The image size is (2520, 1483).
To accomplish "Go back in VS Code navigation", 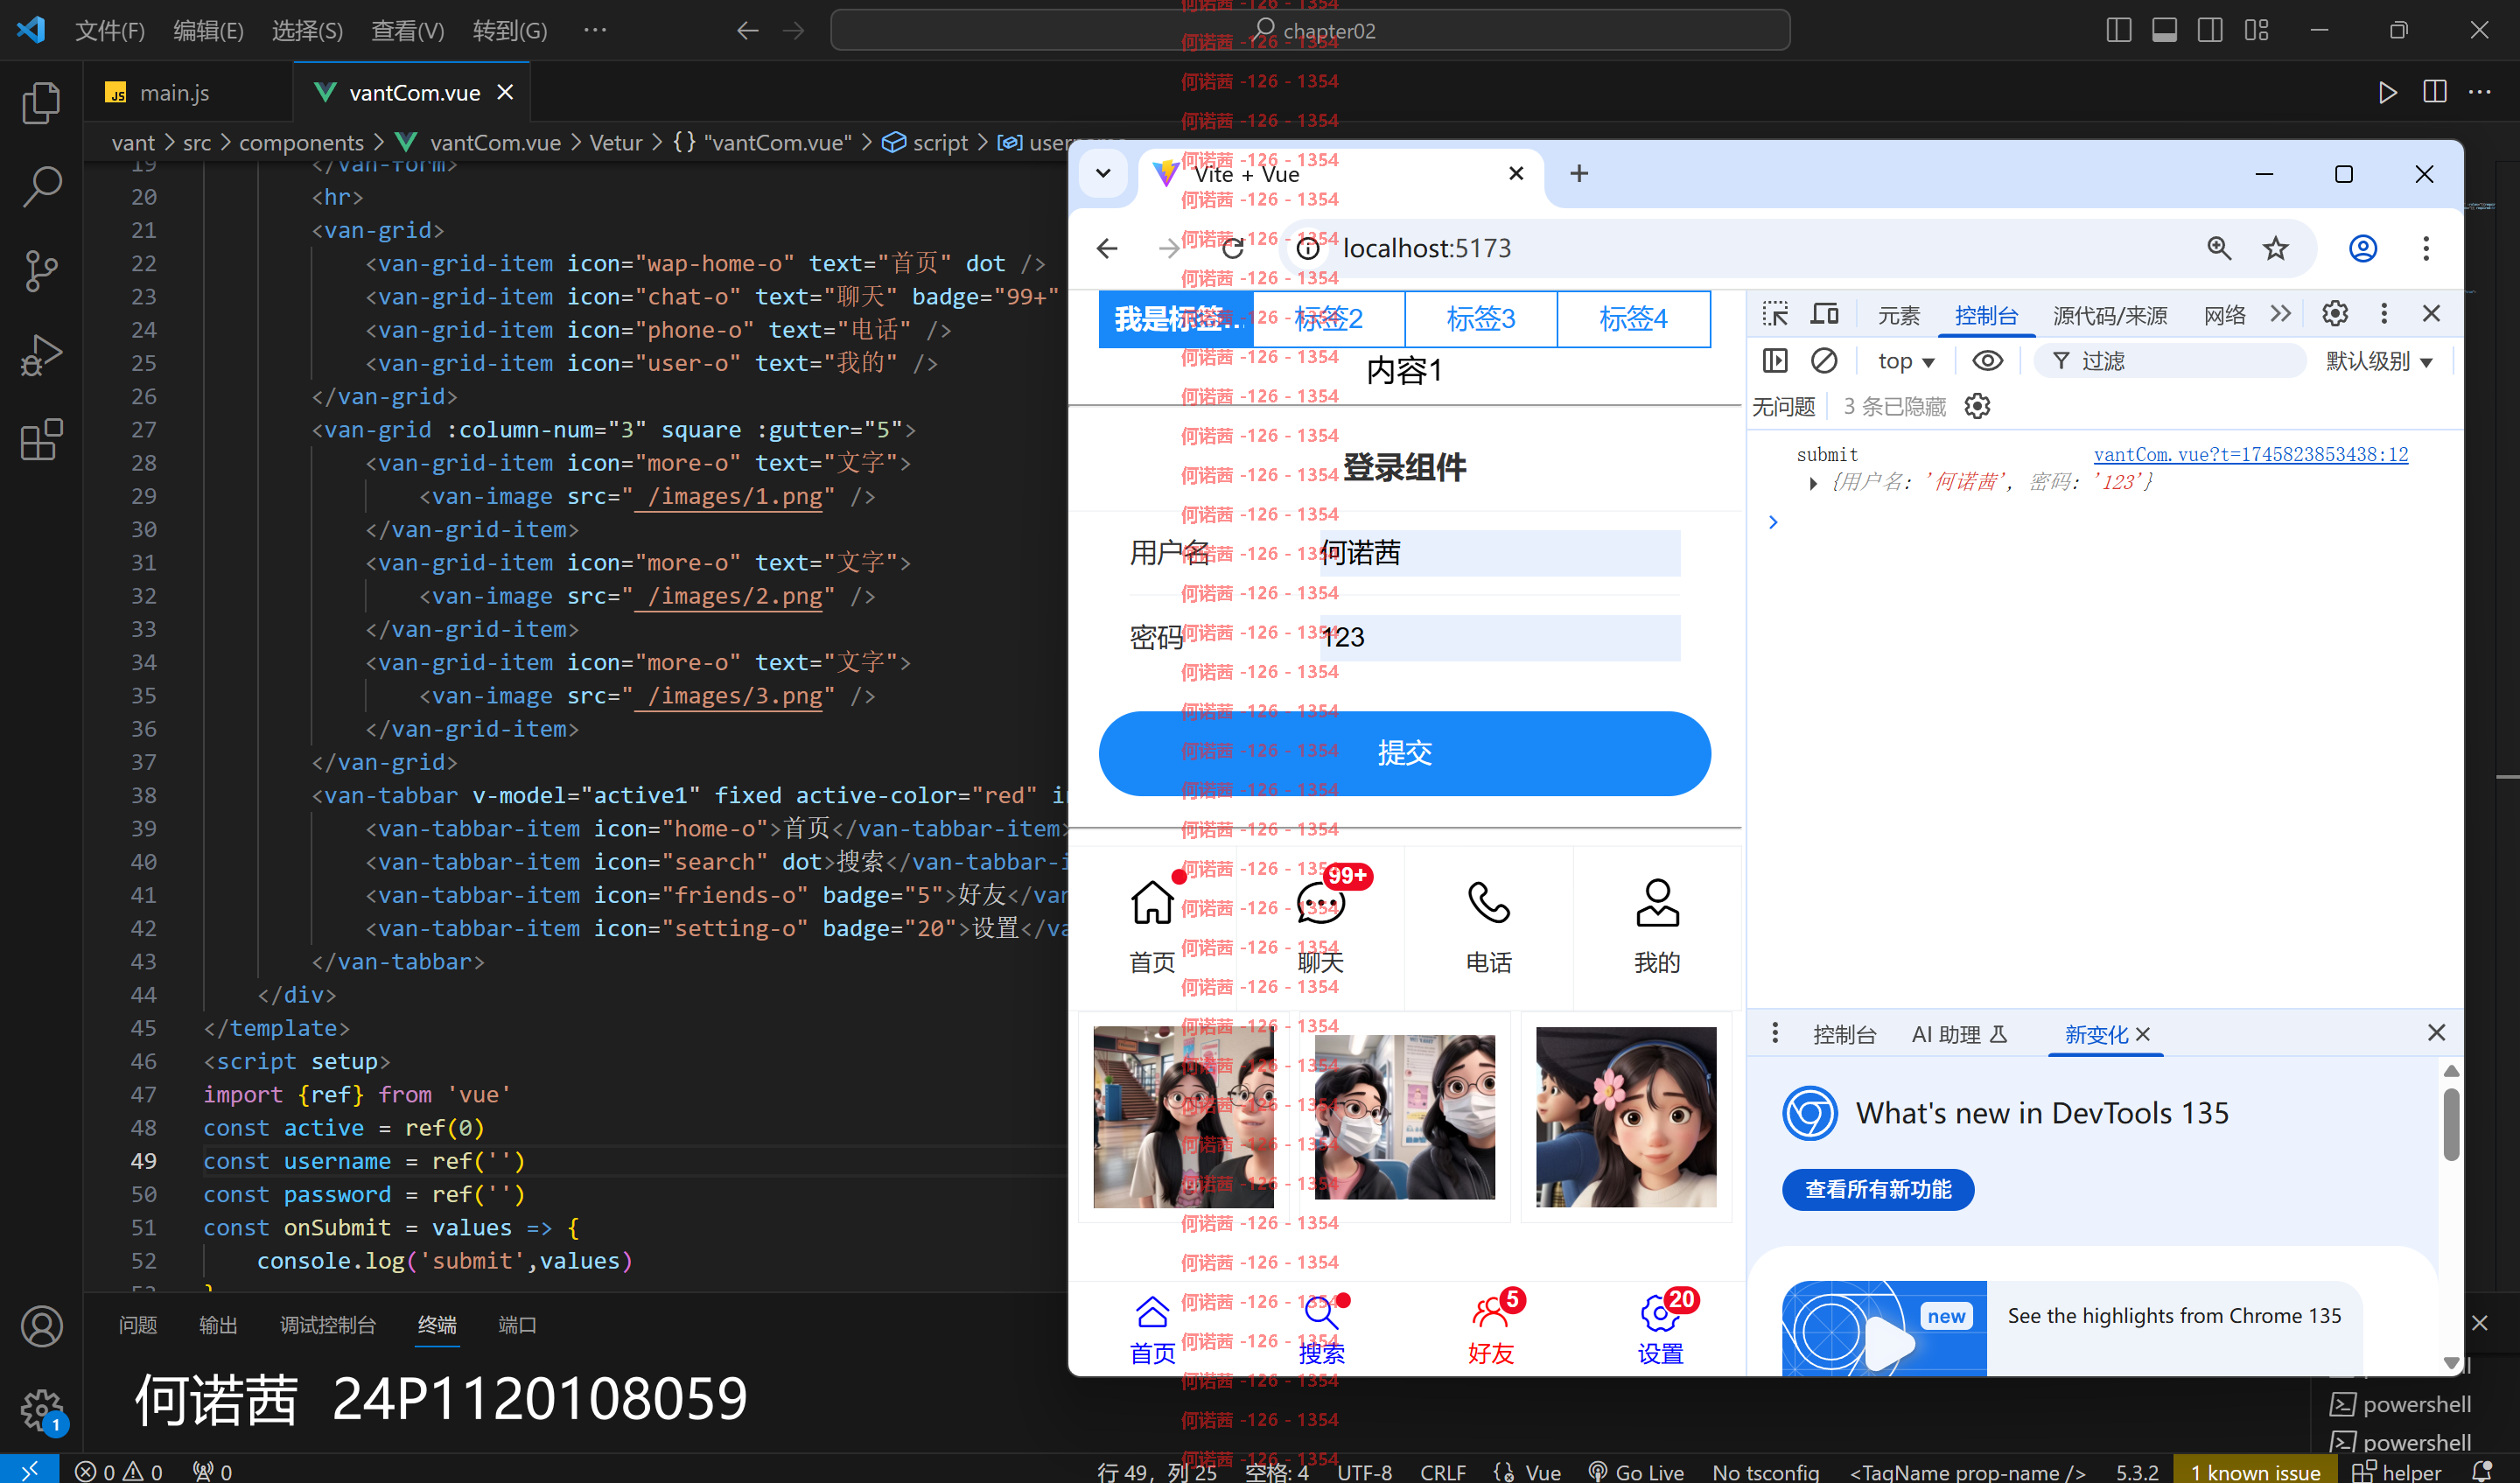I will pos(747,30).
